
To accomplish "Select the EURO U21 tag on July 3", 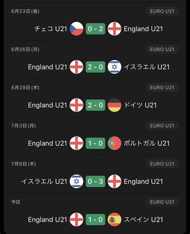I will 162,126.
